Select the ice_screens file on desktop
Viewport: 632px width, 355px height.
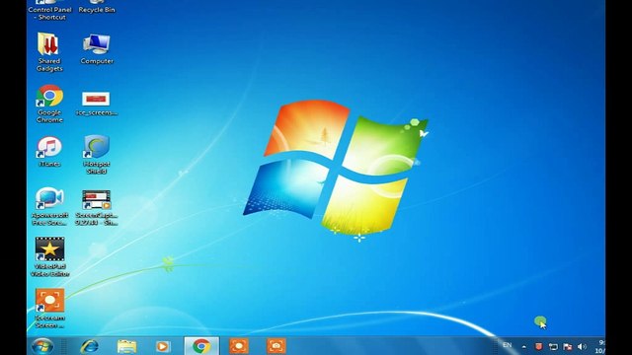tap(97, 104)
